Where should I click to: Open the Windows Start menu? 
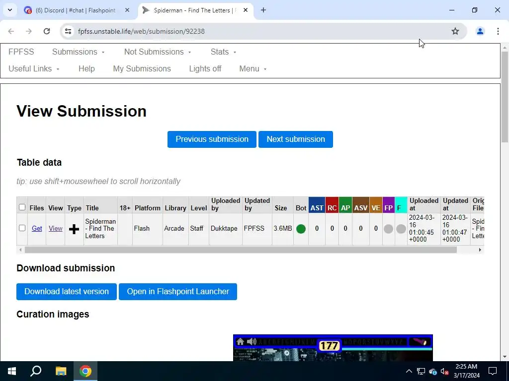pyautogui.click(x=12, y=371)
